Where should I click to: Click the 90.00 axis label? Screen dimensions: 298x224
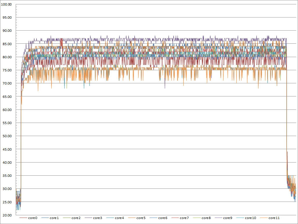(7, 31)
